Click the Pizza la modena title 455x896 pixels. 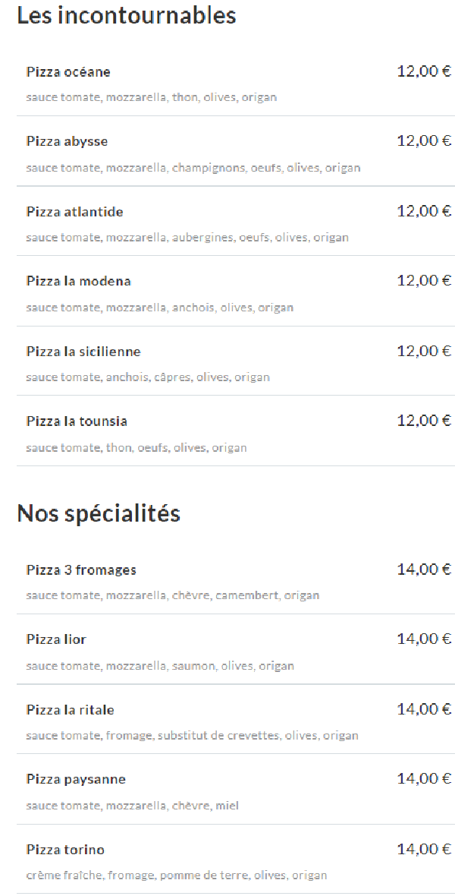click(x=79, y=281)
